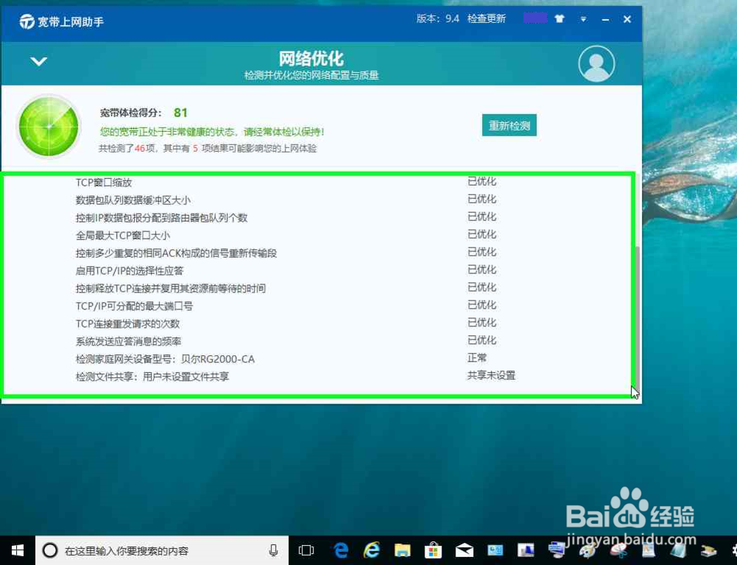Click the user profile avatar icon
Screen dimensions: 737x565
click(596, 64)
